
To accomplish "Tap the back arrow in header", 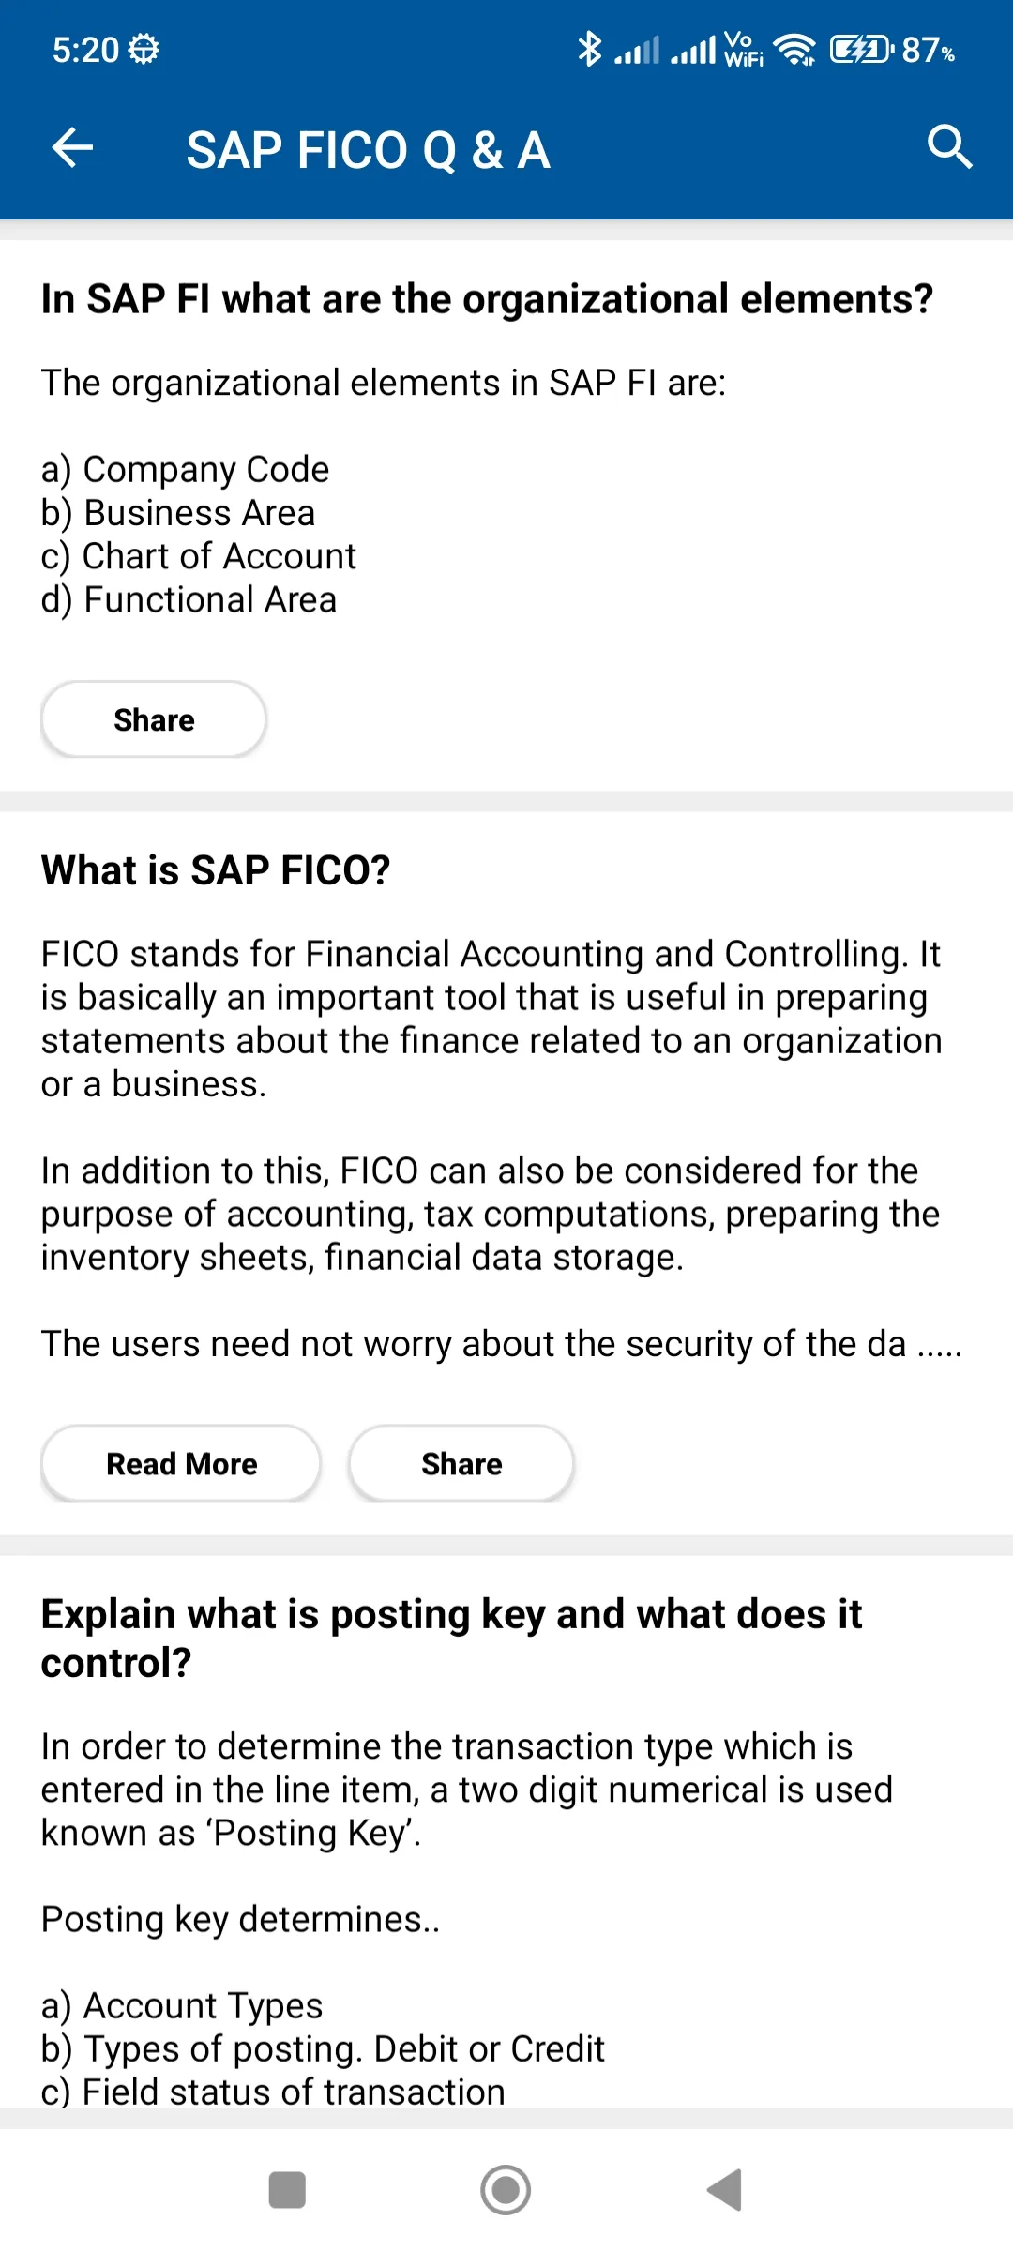I will 72,148.
